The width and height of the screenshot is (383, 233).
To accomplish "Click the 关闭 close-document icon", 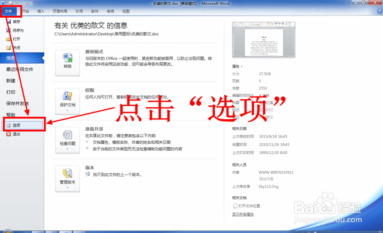I will coord(8,48).
